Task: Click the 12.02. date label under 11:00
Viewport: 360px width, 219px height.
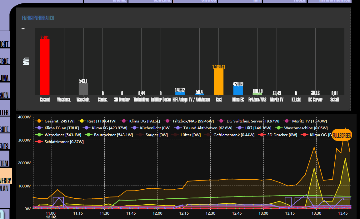Action: (x=52, y=217)
